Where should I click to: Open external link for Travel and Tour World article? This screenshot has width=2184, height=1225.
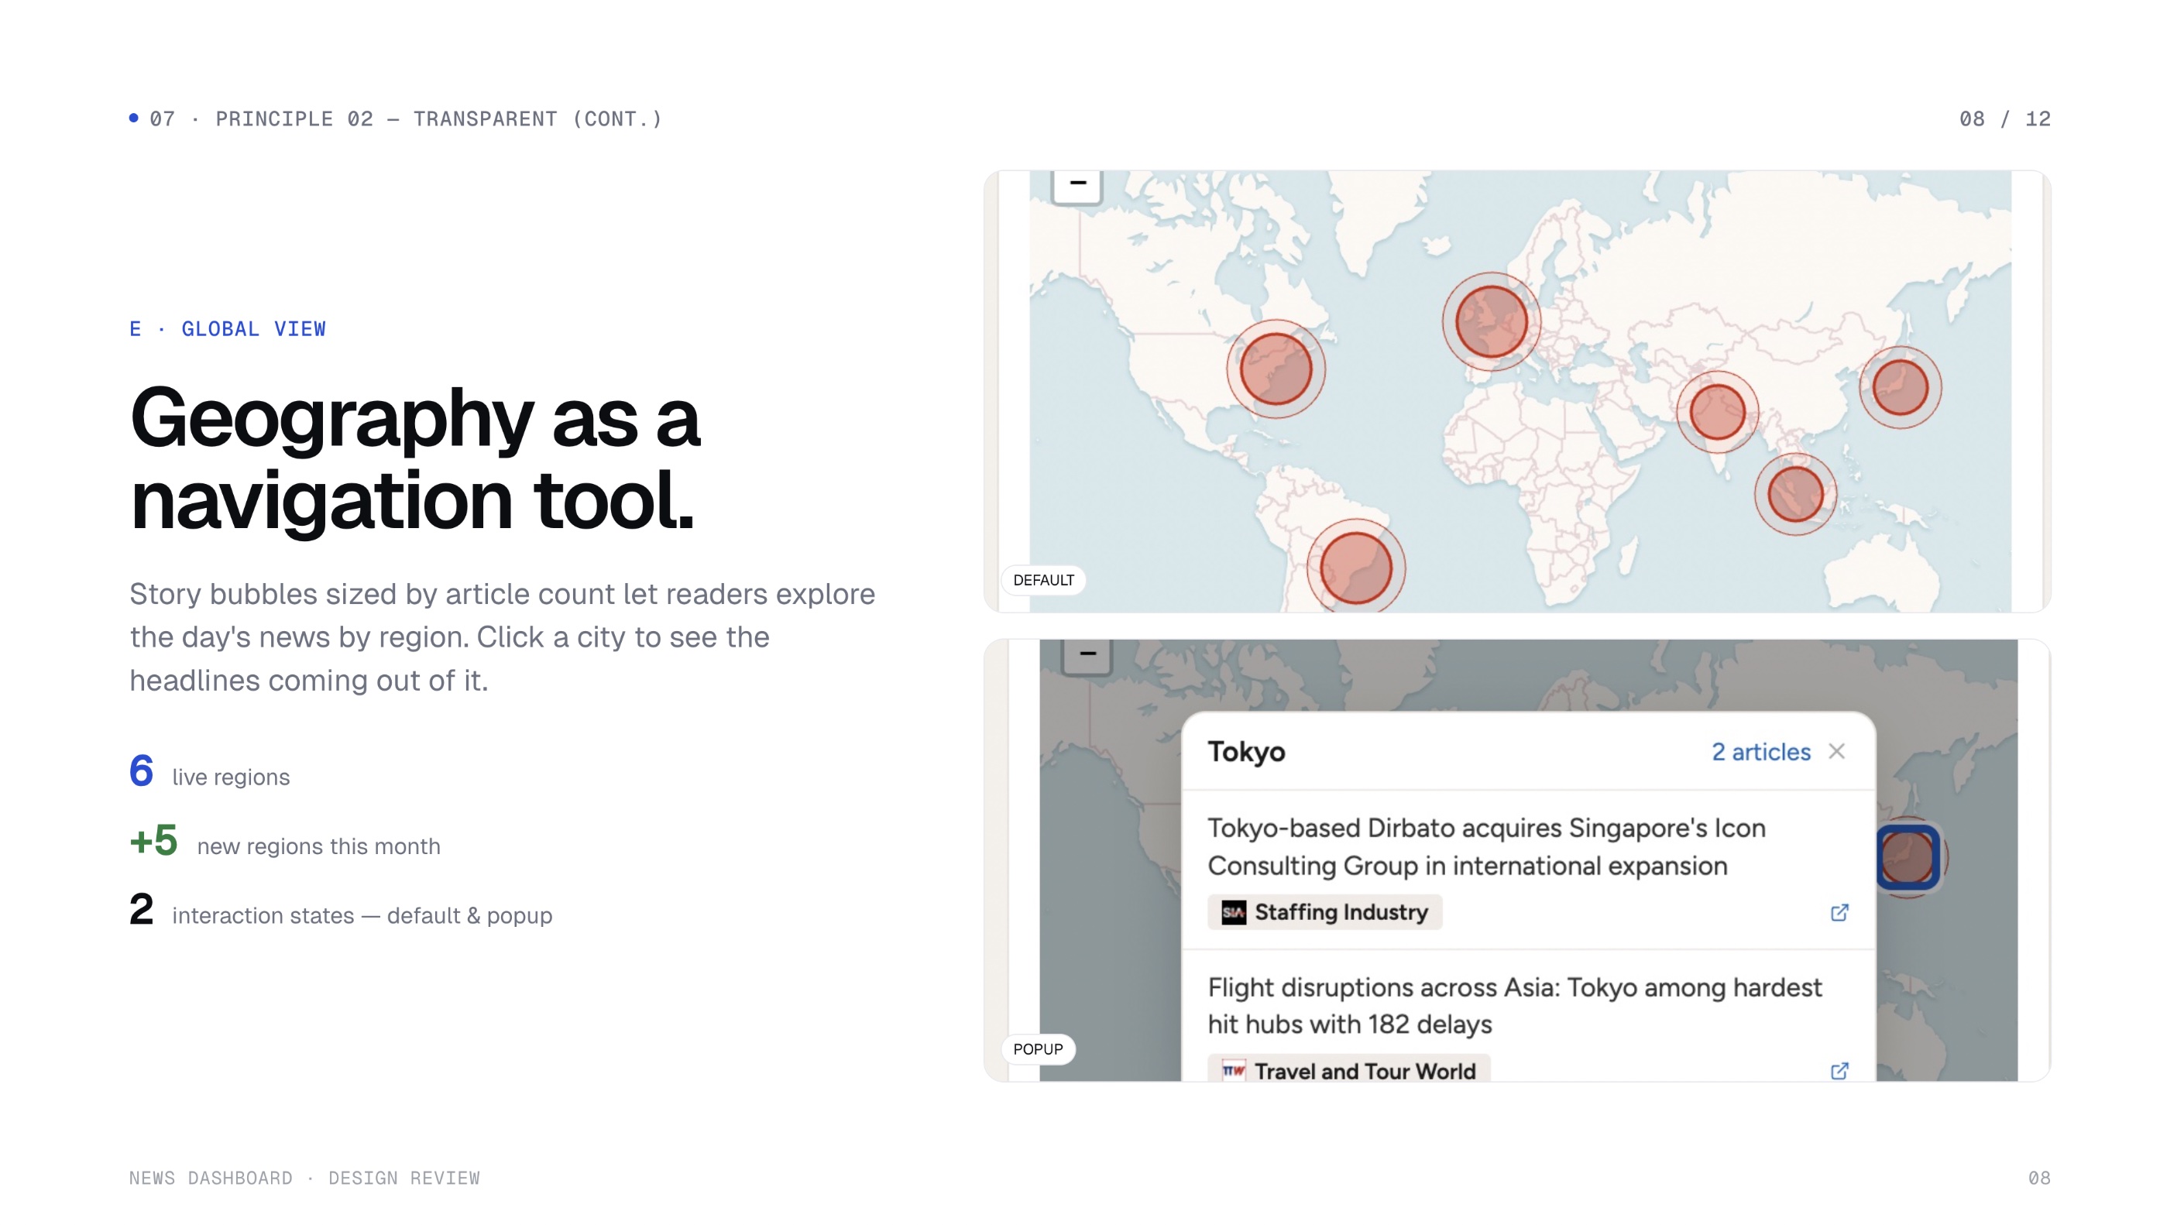click(1839, 1071)
